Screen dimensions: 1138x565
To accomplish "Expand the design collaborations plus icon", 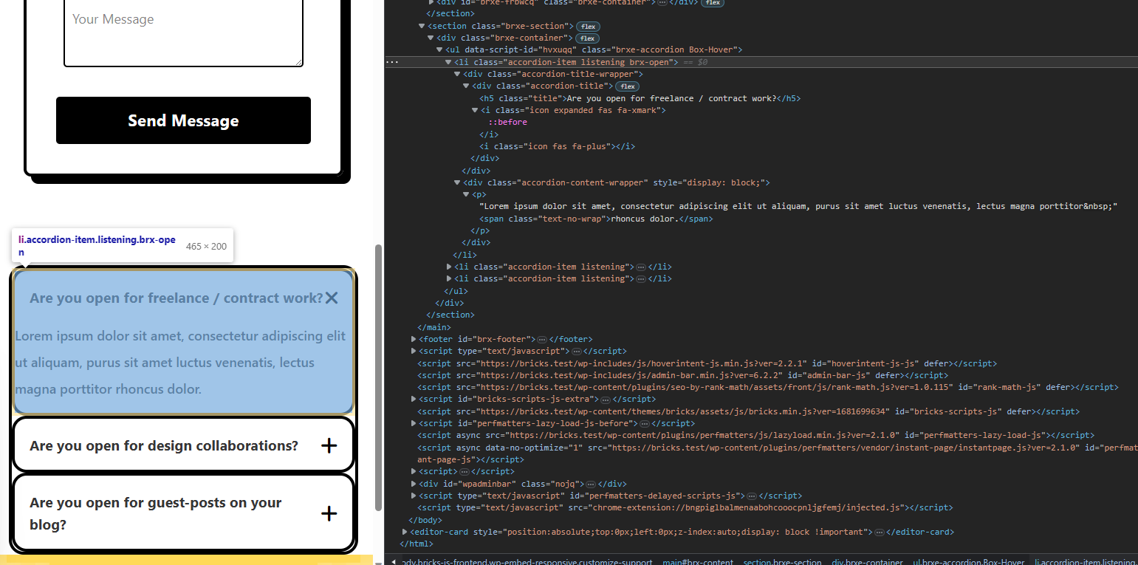I will click(329, 445).
